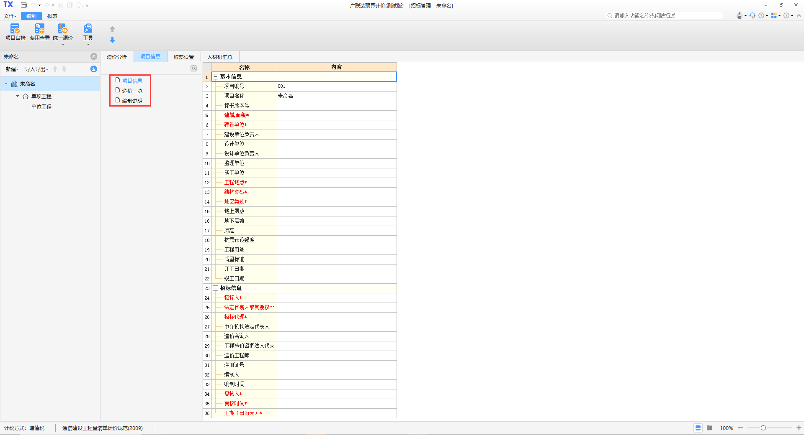Open the 新建 dropdown menu

tap(12, 69)
